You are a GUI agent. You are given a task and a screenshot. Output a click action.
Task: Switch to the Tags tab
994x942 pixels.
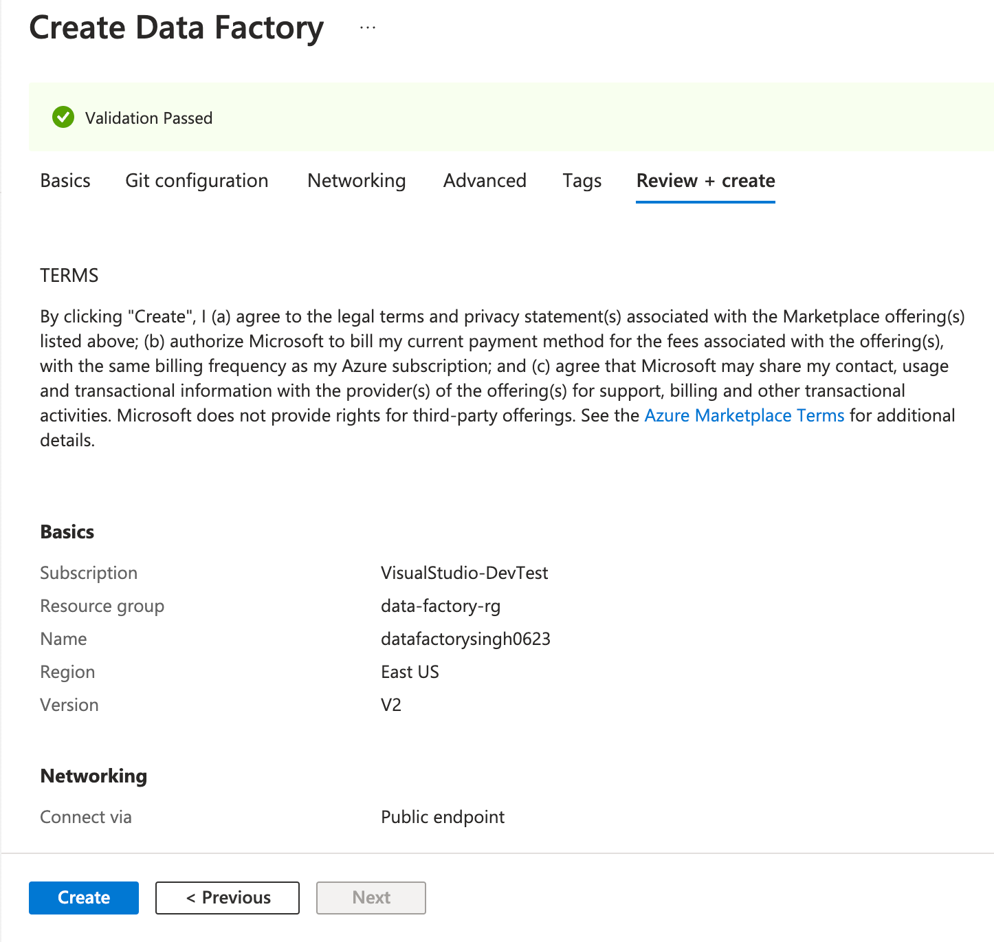[x=582, y=181]
